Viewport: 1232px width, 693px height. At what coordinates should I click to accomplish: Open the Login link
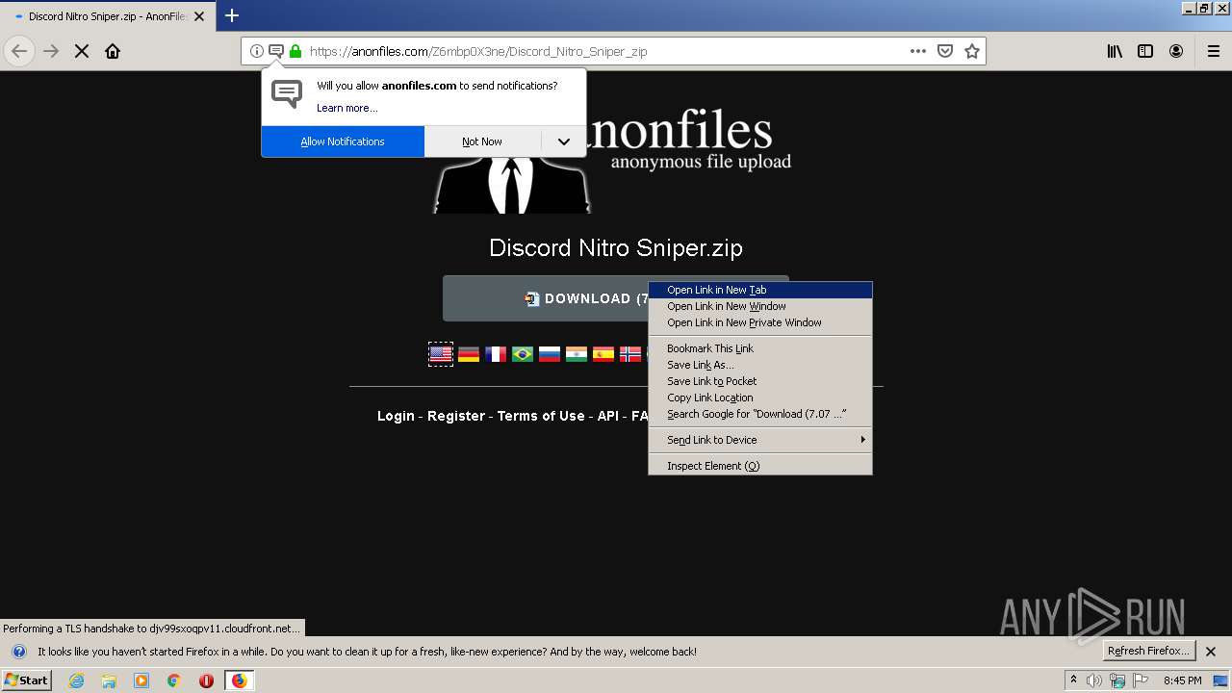click(396, 416)
